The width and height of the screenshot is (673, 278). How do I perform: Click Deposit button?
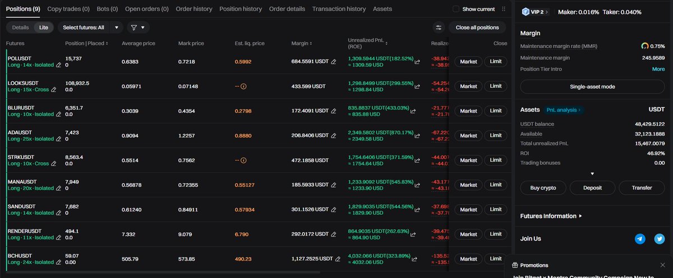(592, 188)
